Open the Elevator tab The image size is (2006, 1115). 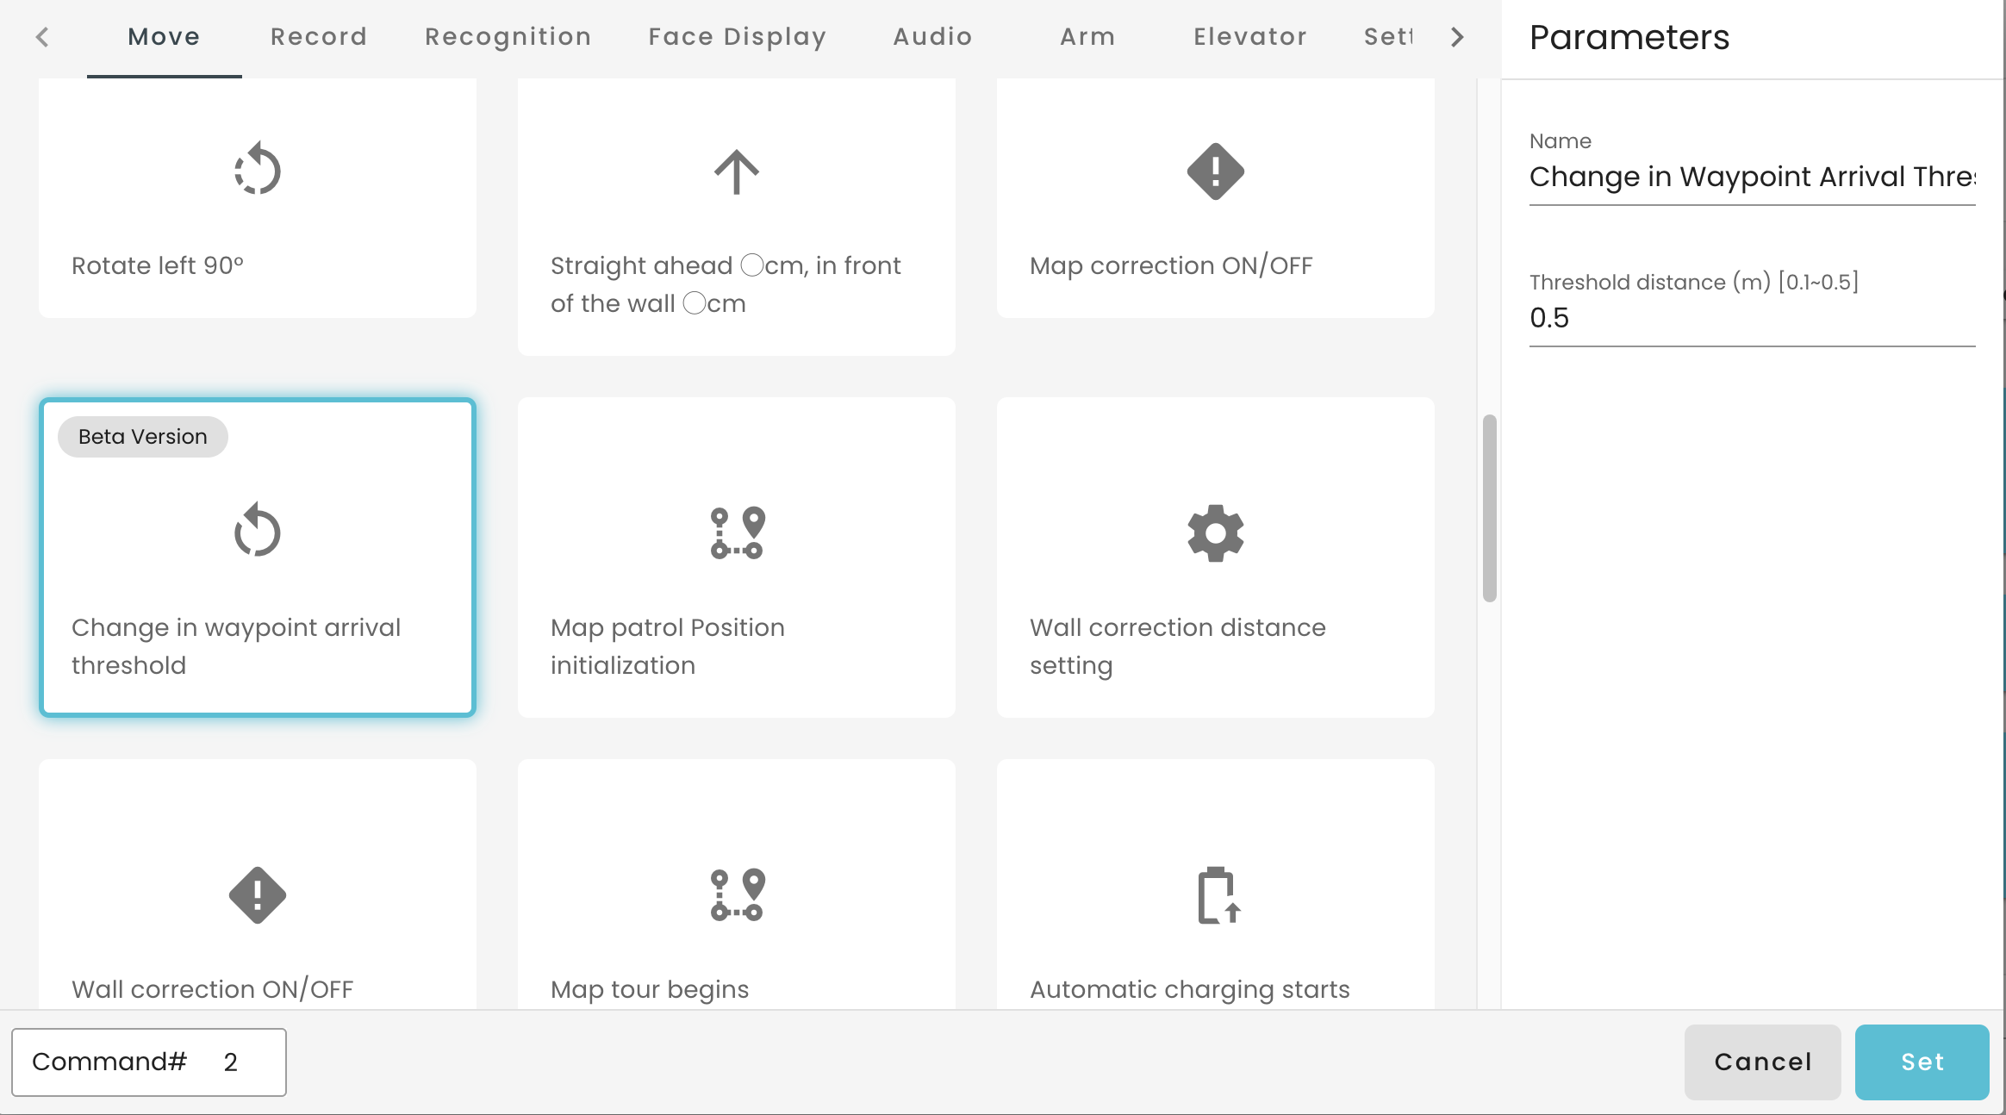coord(1250,36)
